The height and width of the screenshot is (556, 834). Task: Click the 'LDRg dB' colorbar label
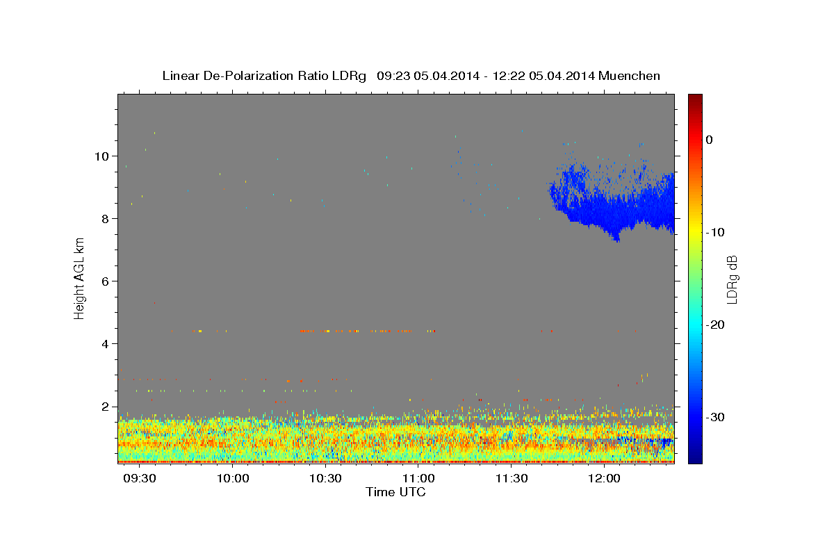[732, 279]
